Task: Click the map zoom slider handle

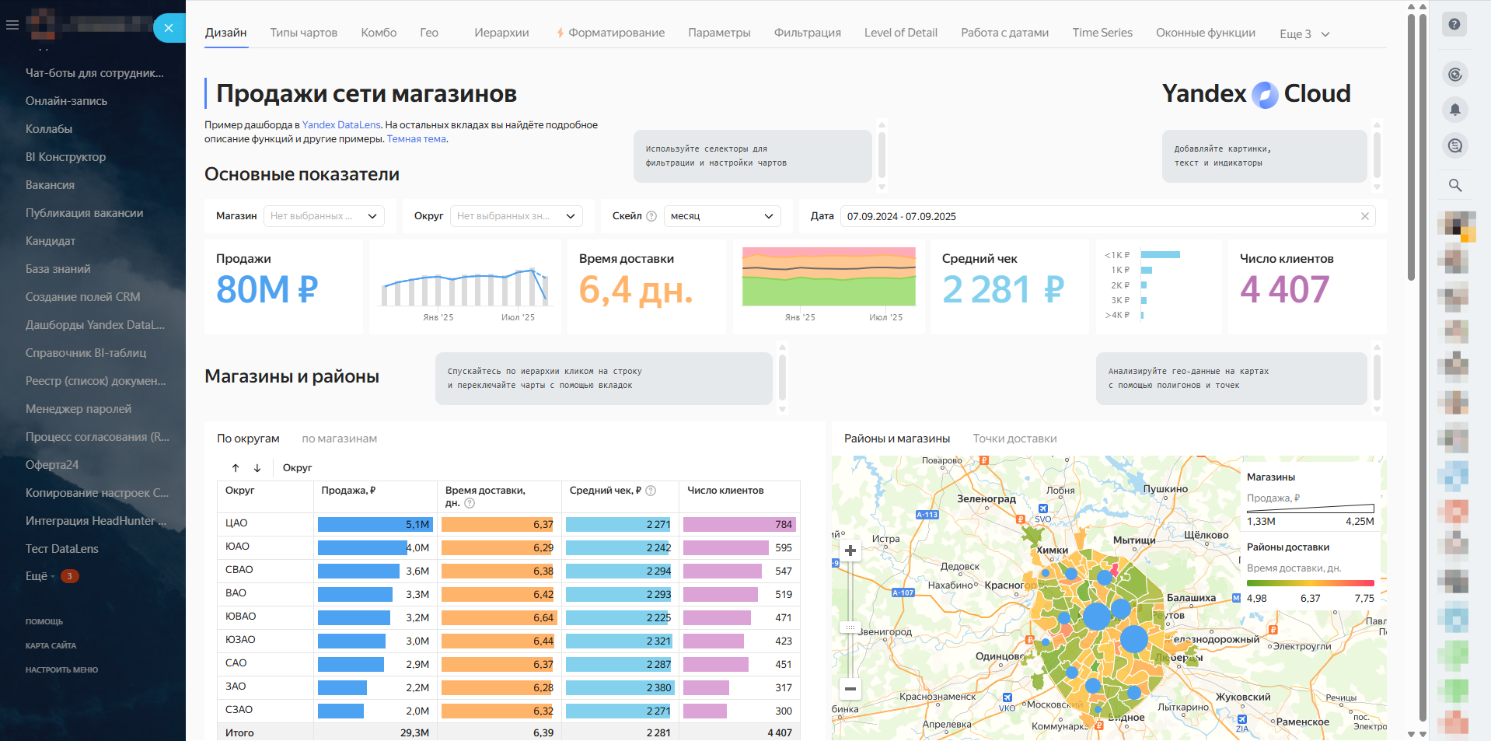Action: tap(850, 627)
